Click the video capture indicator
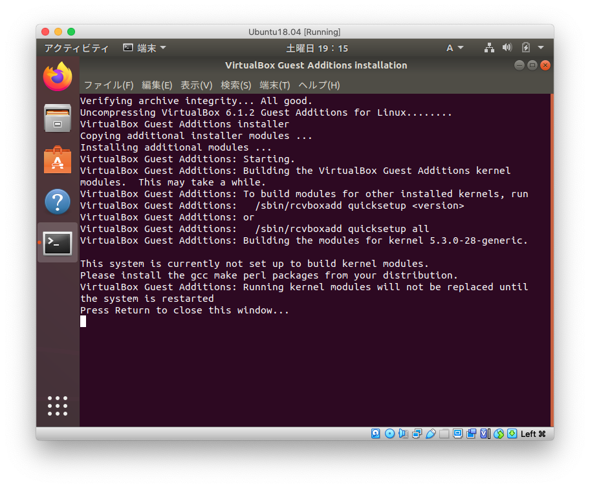The image size is (590, 488). point(471,434)
